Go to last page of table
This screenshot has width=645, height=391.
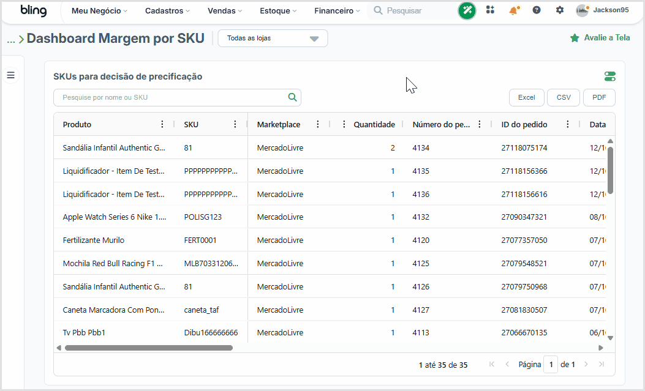602,364
